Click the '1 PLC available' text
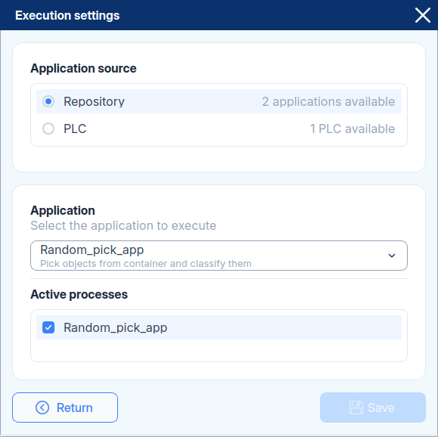Screen dimensions: 438x437 tap(353, 129)
